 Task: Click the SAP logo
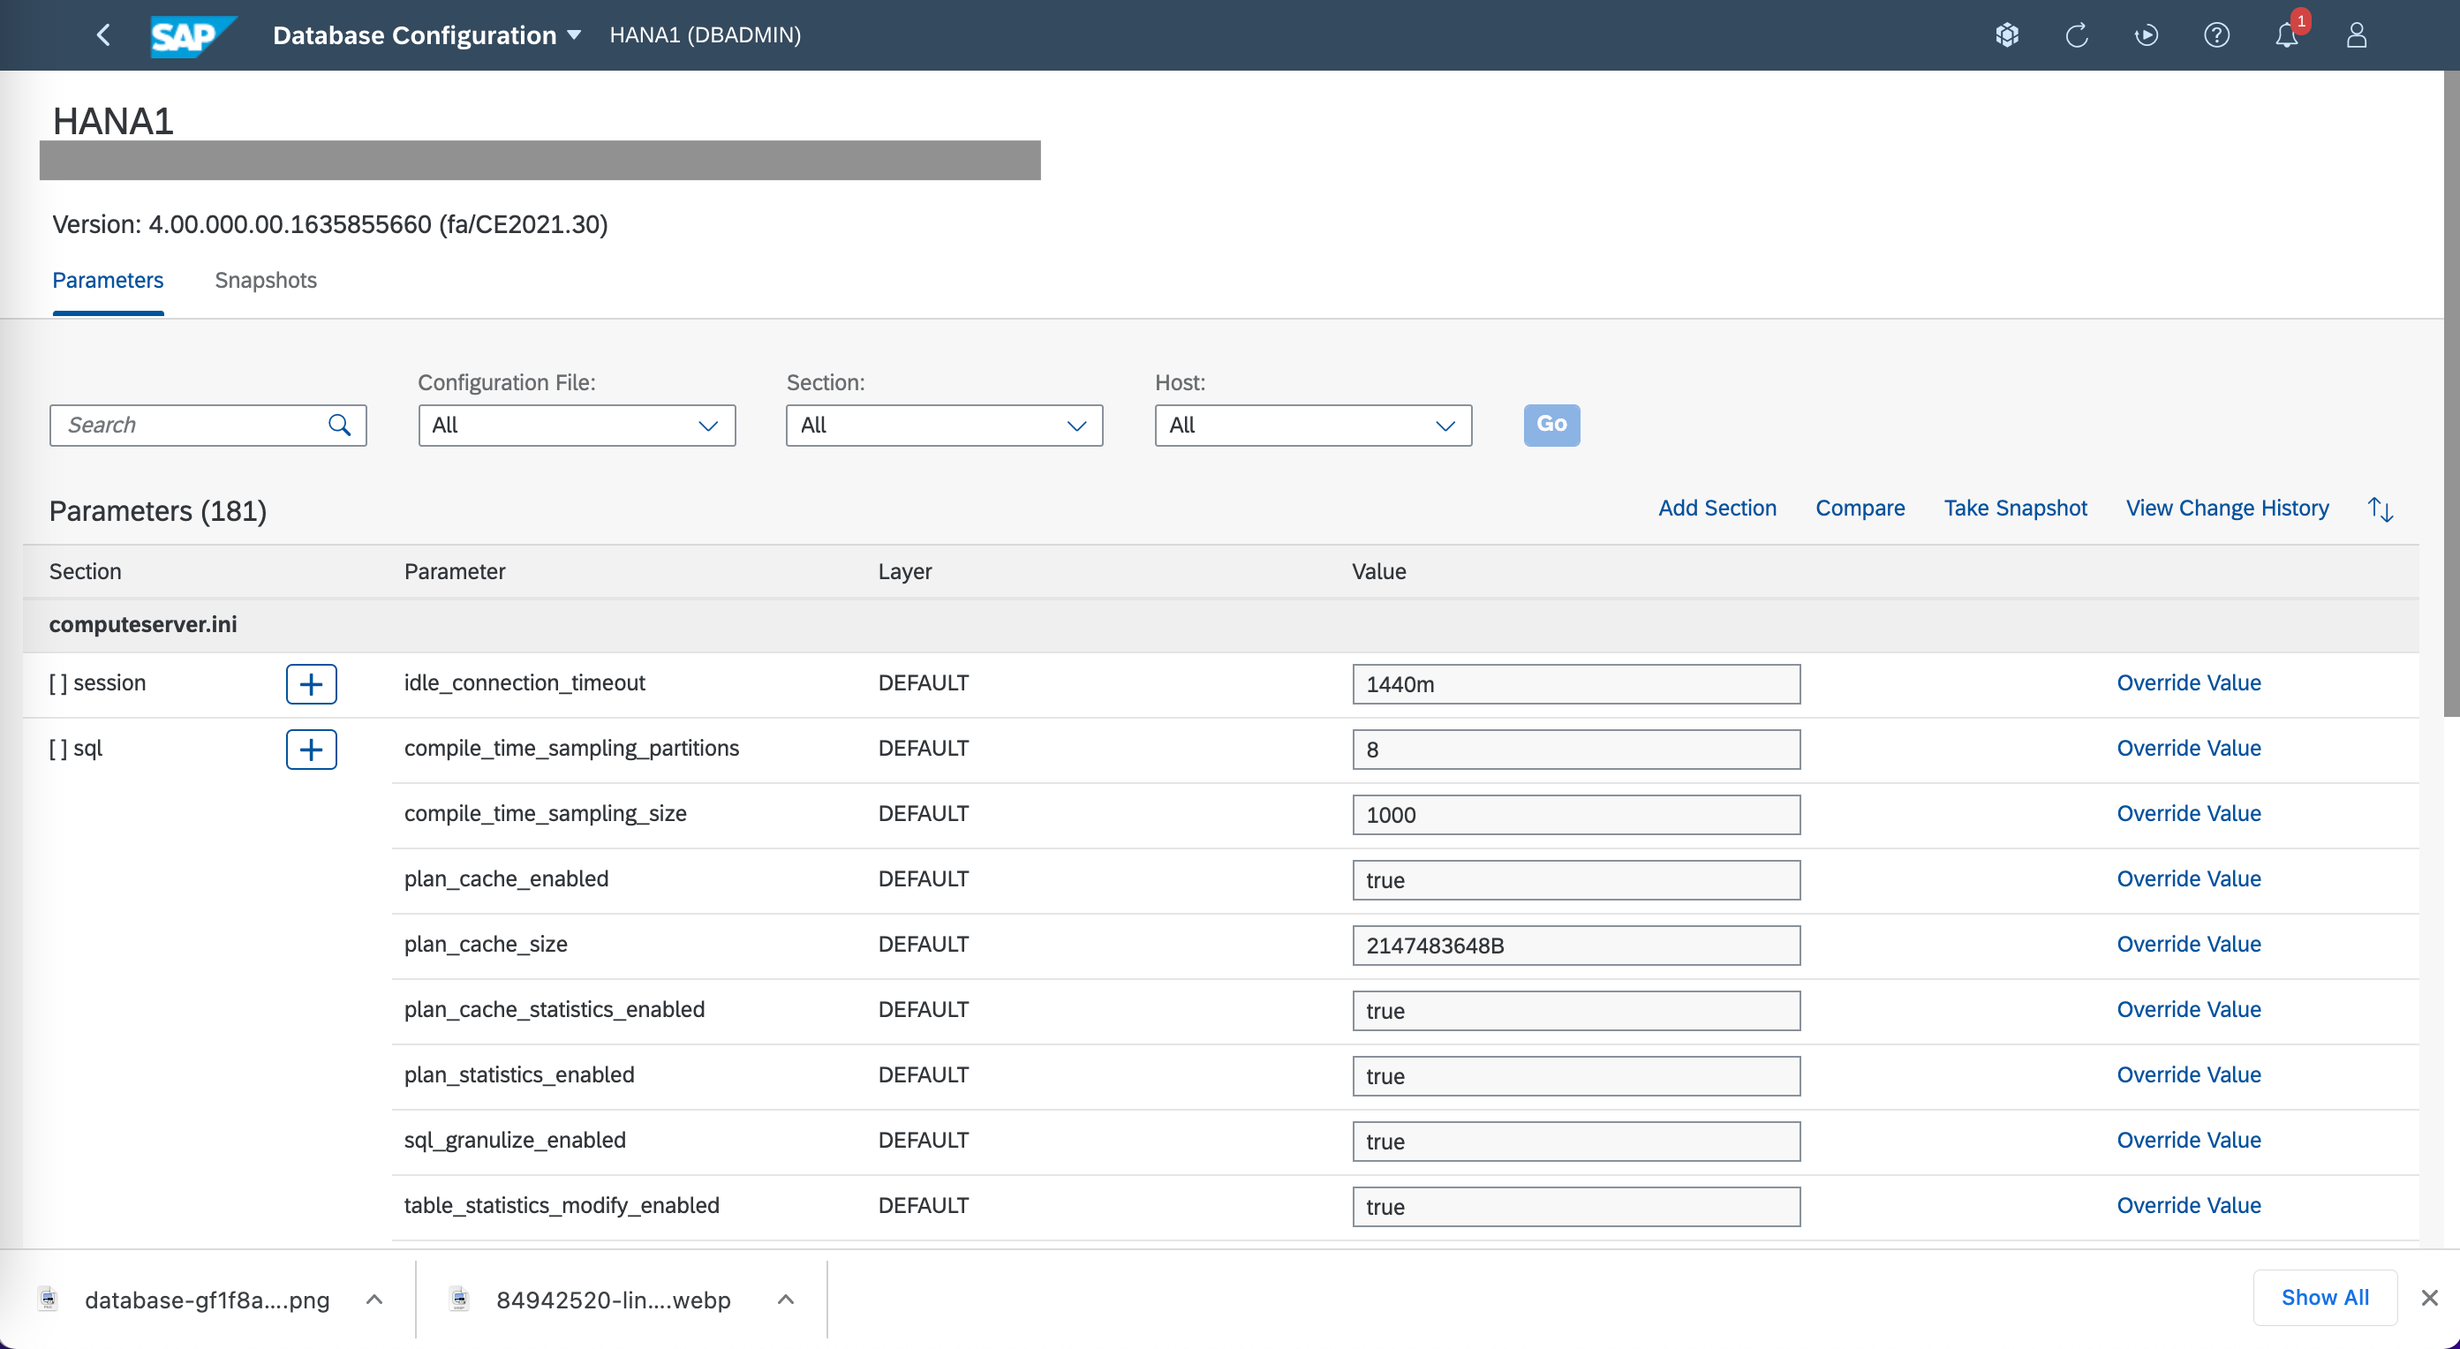(191, 36)
